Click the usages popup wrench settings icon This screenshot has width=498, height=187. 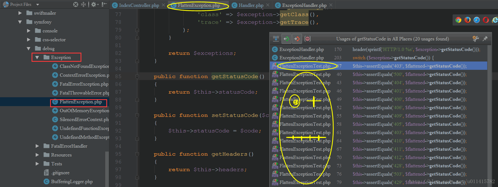point(476,39)
